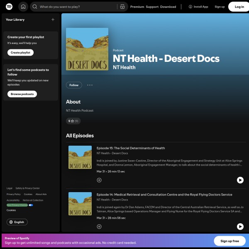Screen dimensions: 249x249
Task: Open Premium in the top navigation
Action: [137, 7]
